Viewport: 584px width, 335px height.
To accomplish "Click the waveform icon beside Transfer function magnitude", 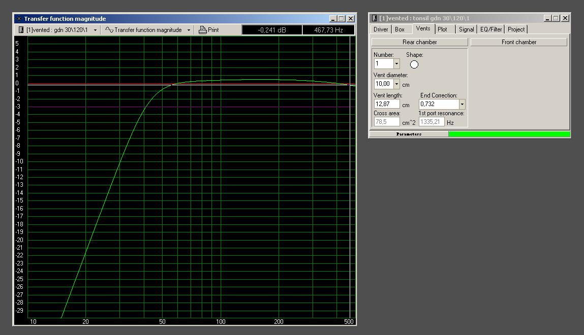I will tap(109, 30).
